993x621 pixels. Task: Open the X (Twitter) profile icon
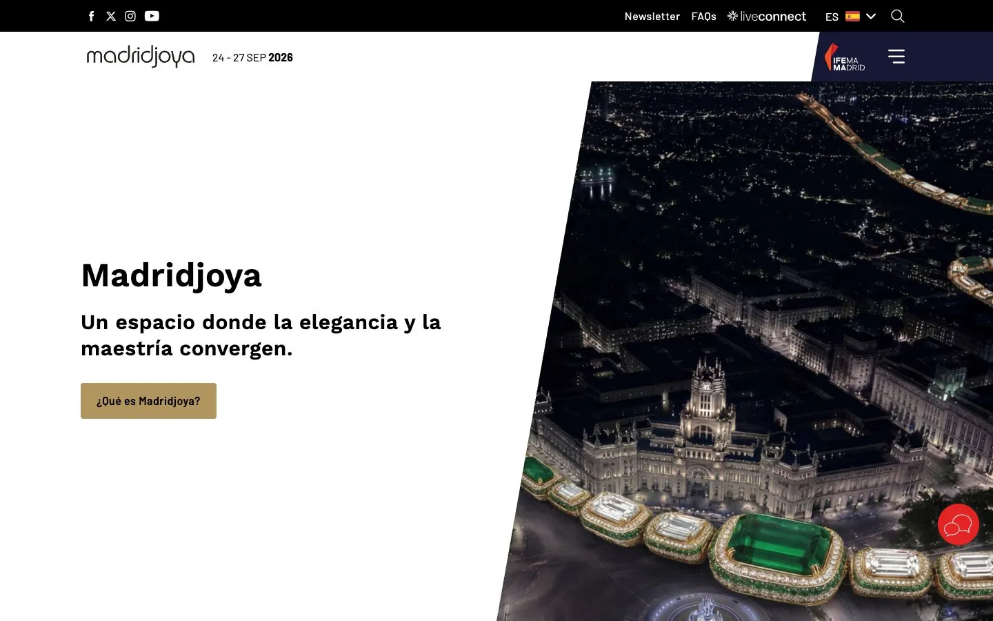111,16
